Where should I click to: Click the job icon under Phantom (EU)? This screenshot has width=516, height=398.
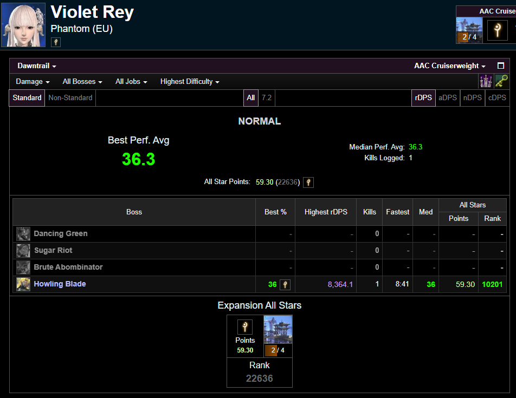click(x=56, y=42)
